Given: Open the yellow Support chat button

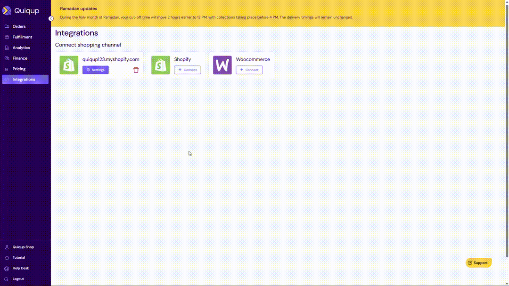Looking at the screenshot, I should (478, 262).
